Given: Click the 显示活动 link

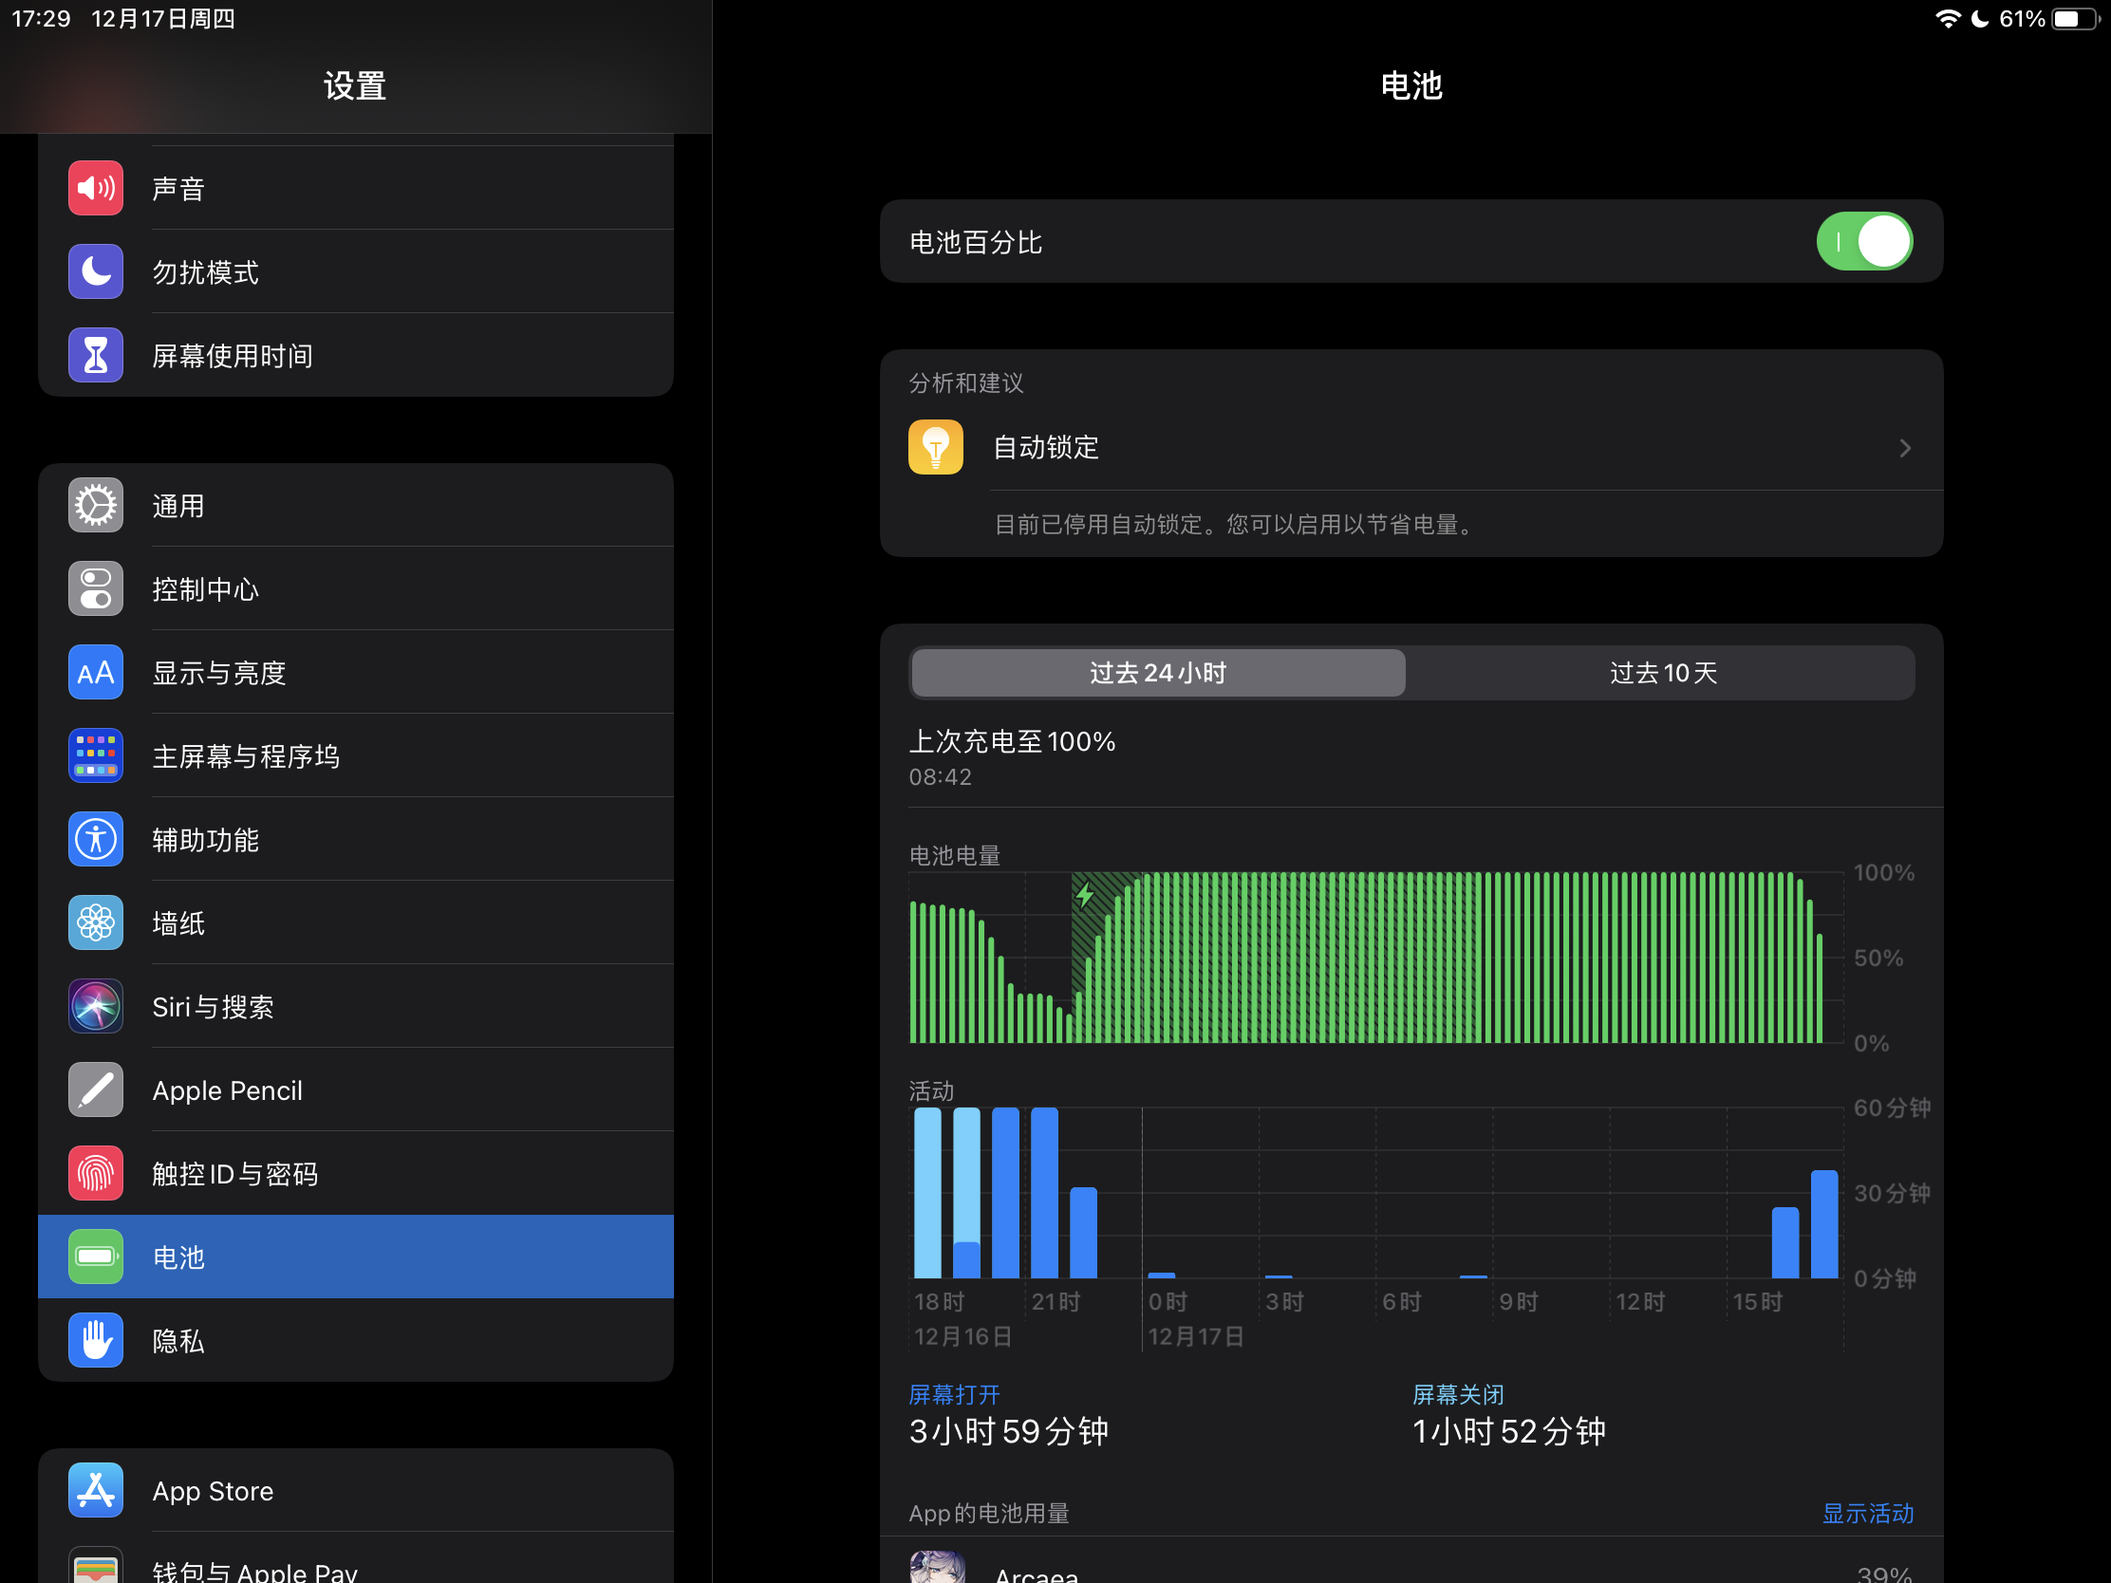Looking at the screenshot, I should 1867,1514.
